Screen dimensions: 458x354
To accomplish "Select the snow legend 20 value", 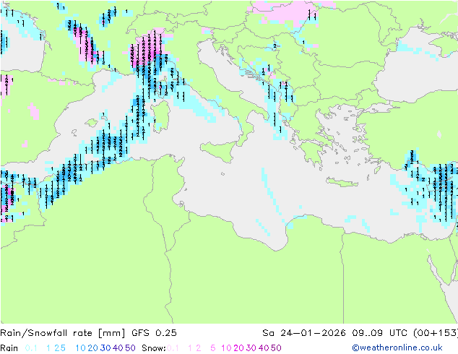I will pyautogui.click(x=238, y=348).
